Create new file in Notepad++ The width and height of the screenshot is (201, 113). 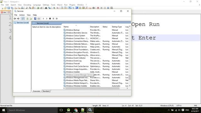(x=2, y=8)
